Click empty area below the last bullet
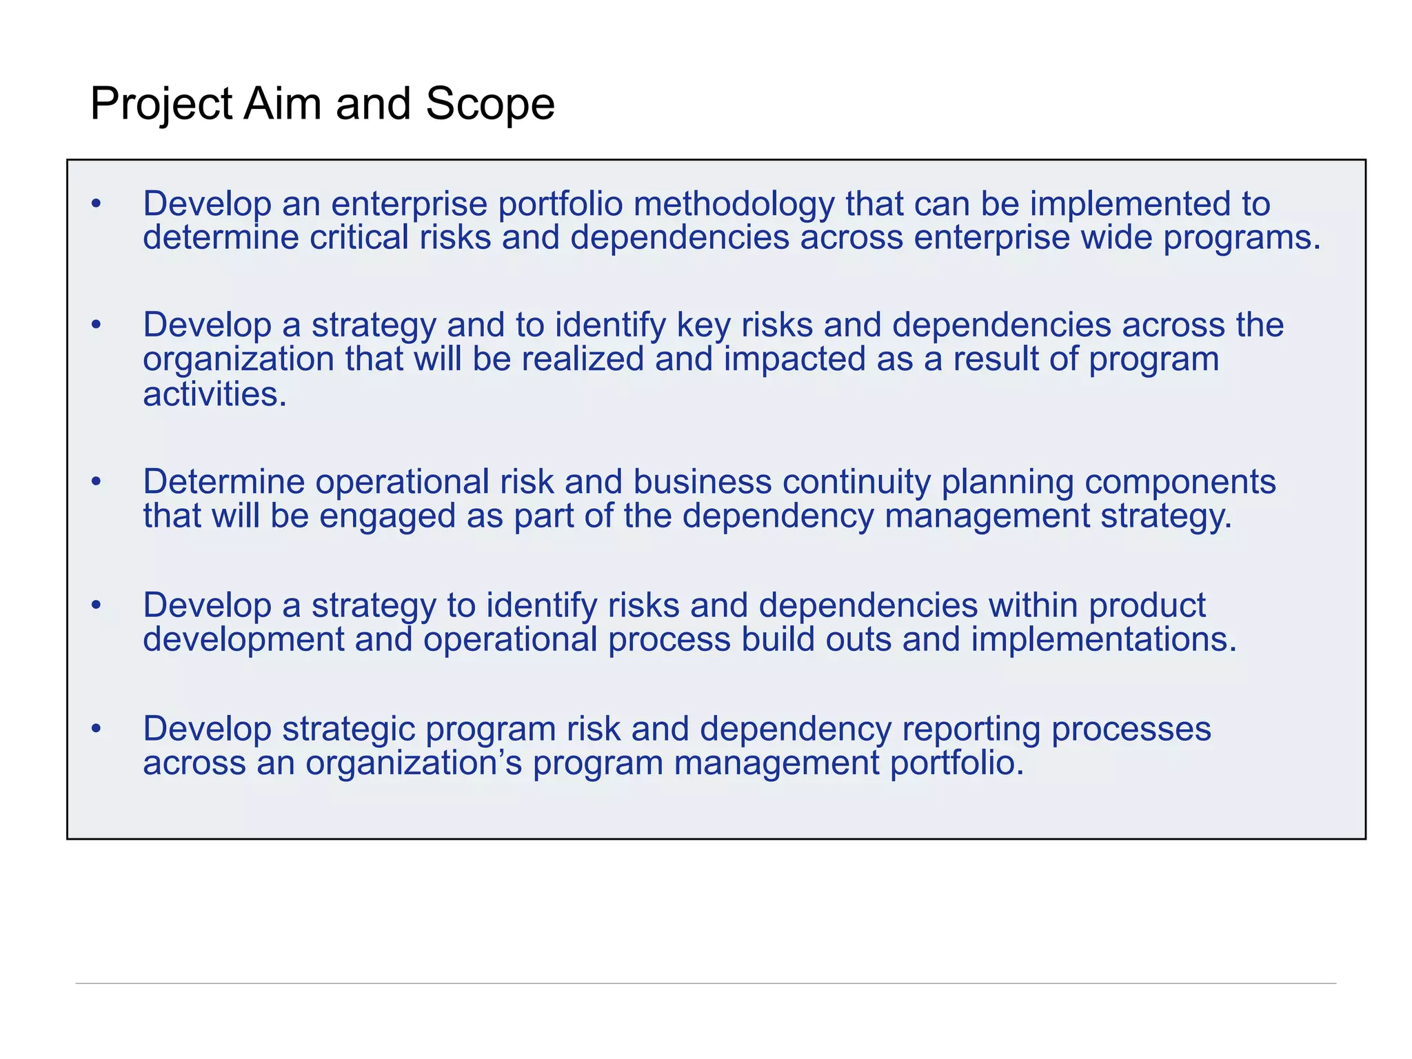The height and width of the screenshot is (1059, 1412). (x=716, y=810)
